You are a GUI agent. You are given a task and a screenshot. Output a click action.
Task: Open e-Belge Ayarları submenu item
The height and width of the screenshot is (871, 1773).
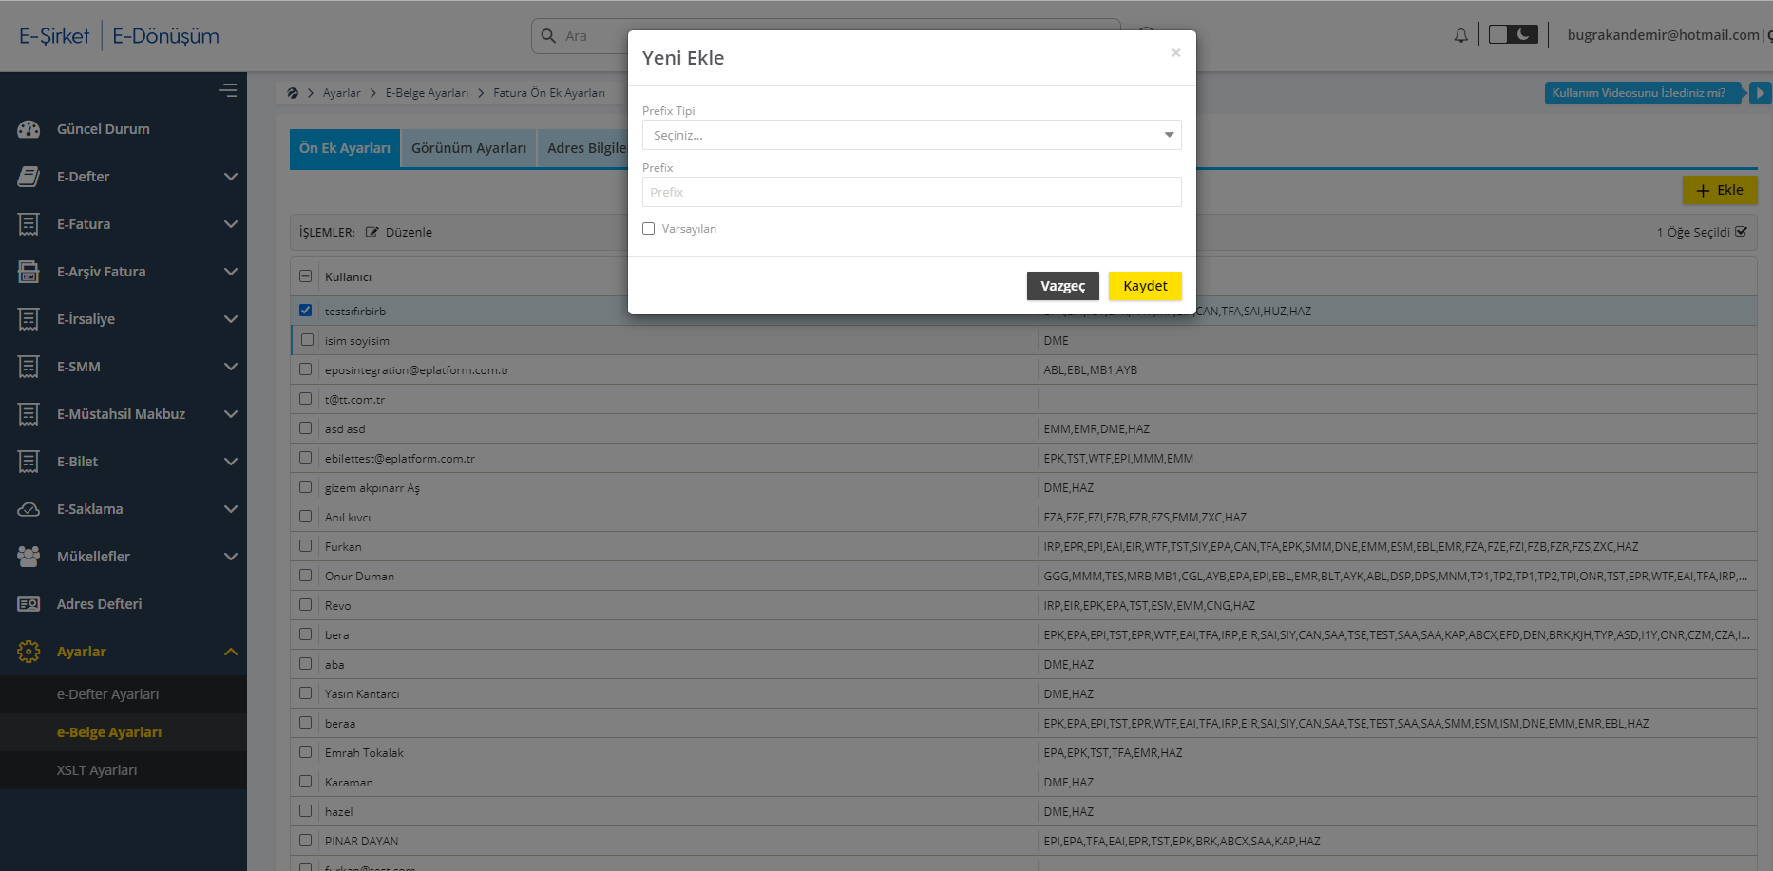(109, 732)
